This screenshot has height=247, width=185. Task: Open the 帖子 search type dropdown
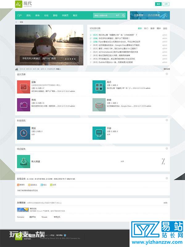click(118, 15)
